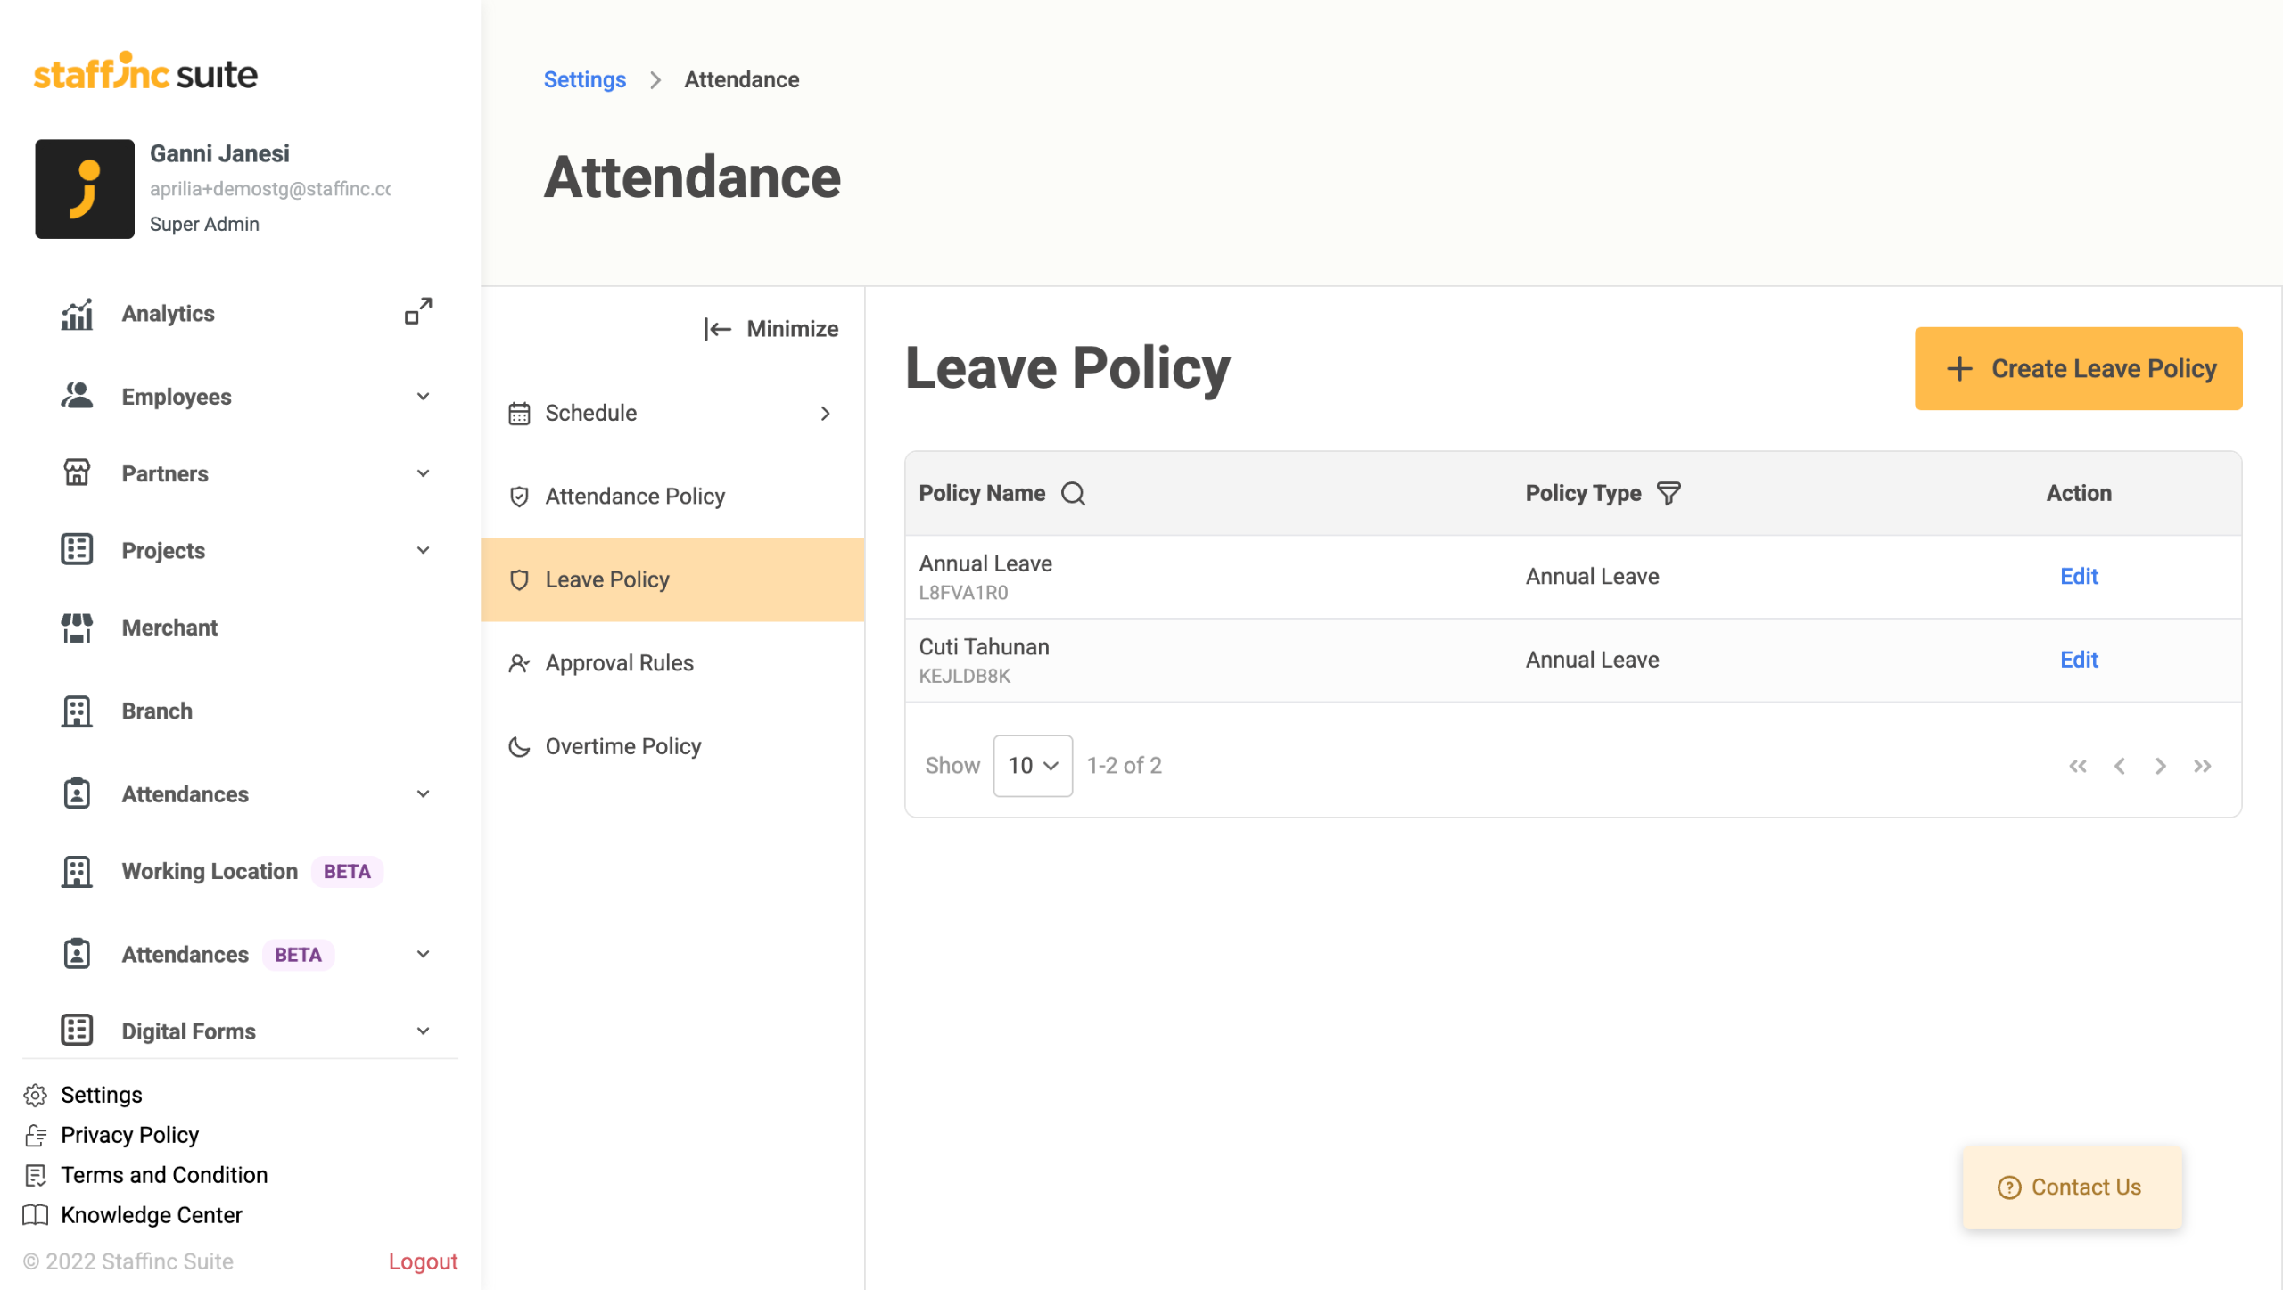Open the Policy Type filter icon

pos(1668,494)
